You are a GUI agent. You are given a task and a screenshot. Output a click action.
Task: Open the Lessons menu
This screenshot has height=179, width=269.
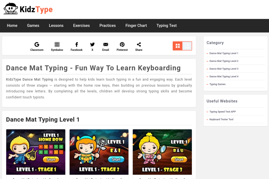coord(56,26)
